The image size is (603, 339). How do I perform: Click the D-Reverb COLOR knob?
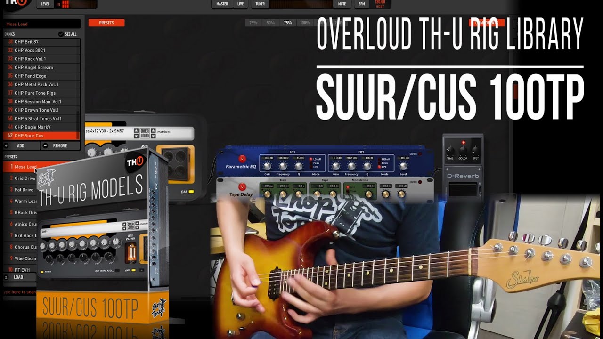pos(463,151)
